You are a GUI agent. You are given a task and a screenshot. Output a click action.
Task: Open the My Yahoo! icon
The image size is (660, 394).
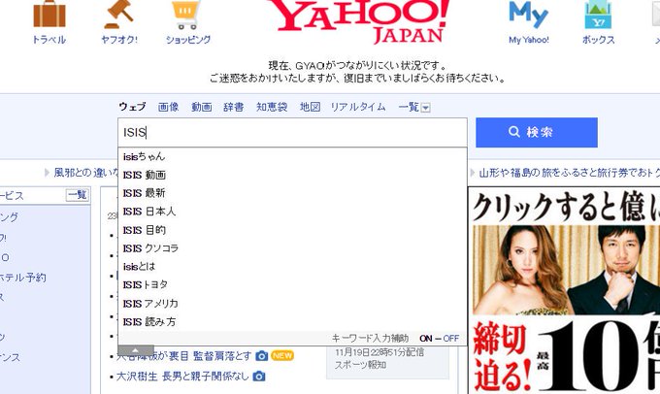528,15
